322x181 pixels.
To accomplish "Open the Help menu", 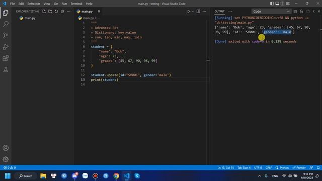I will coord(89,4).
